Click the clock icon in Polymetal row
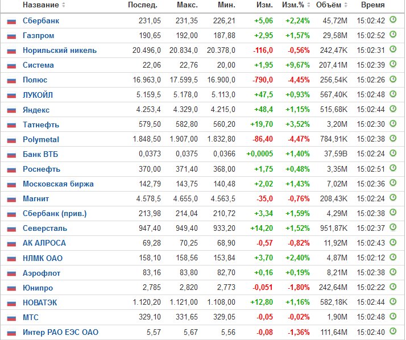The height and width of the screenshot is (340, 406). 393,138
